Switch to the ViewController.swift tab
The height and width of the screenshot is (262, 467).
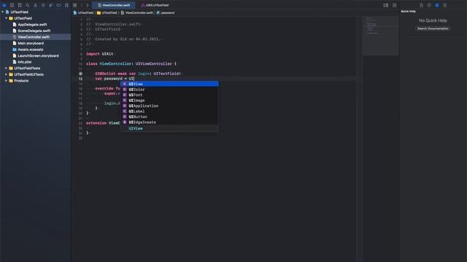114,5
